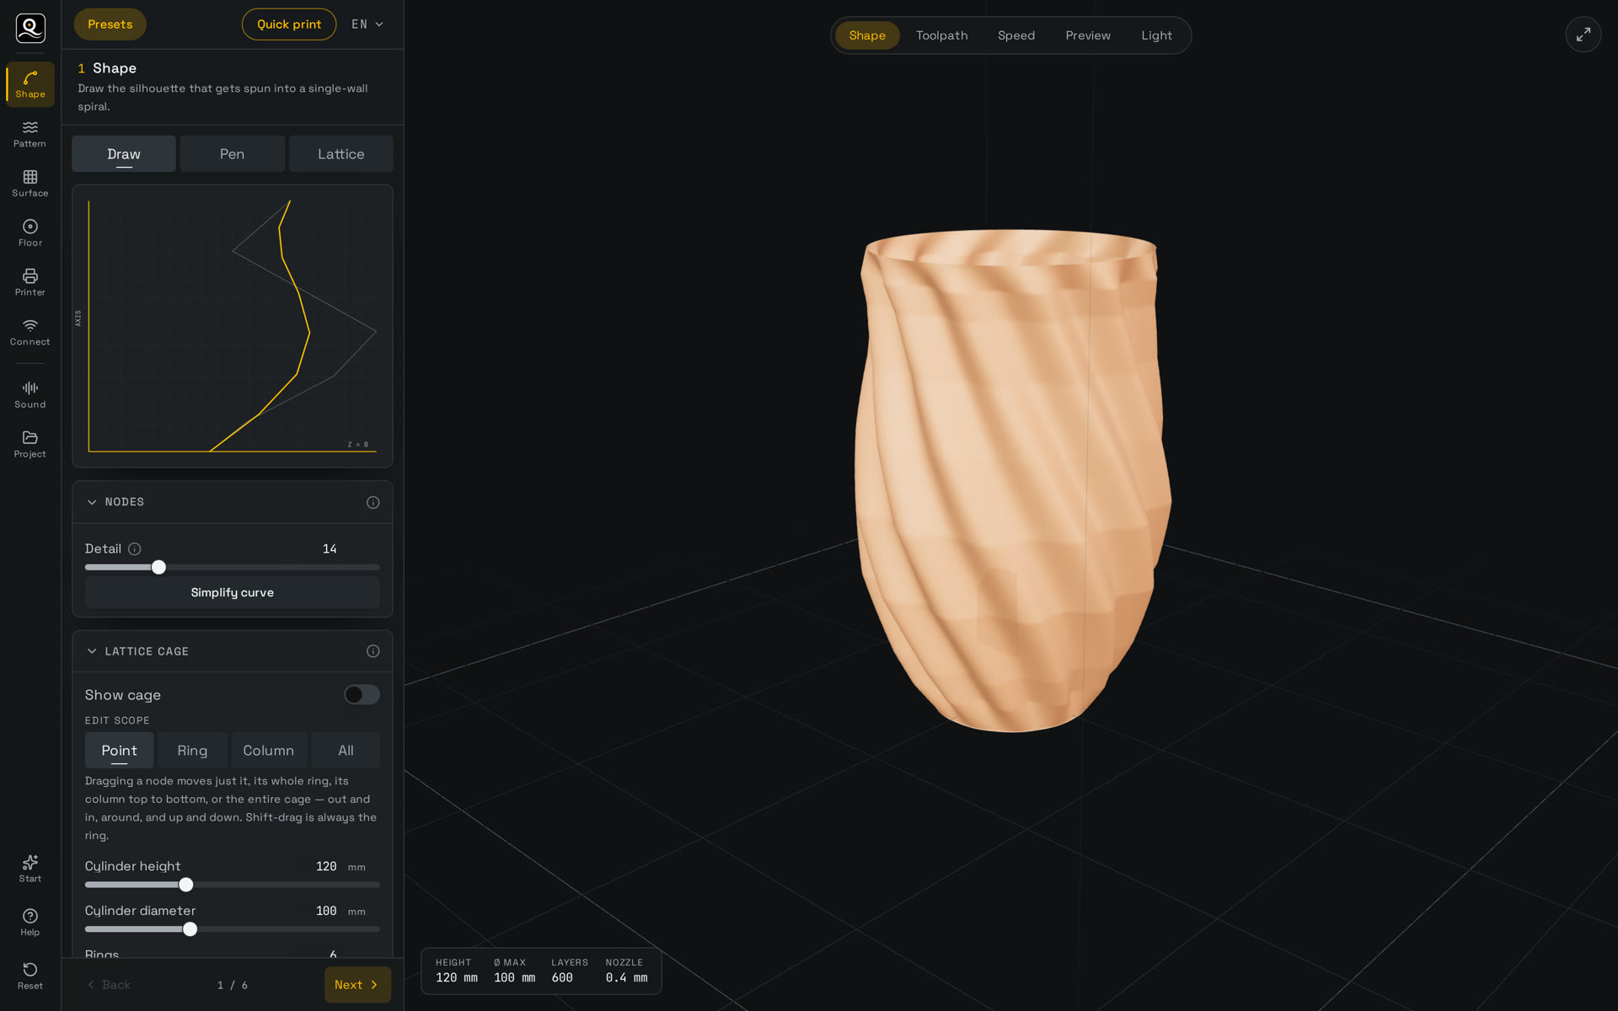The height and width of the screenshot is (1011, 1618).
Task: Open the Surface sidebar section
Action: click(x=30, y=184)
